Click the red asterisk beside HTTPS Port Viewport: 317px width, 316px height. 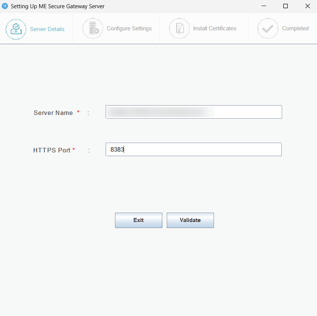pos(73,149)
